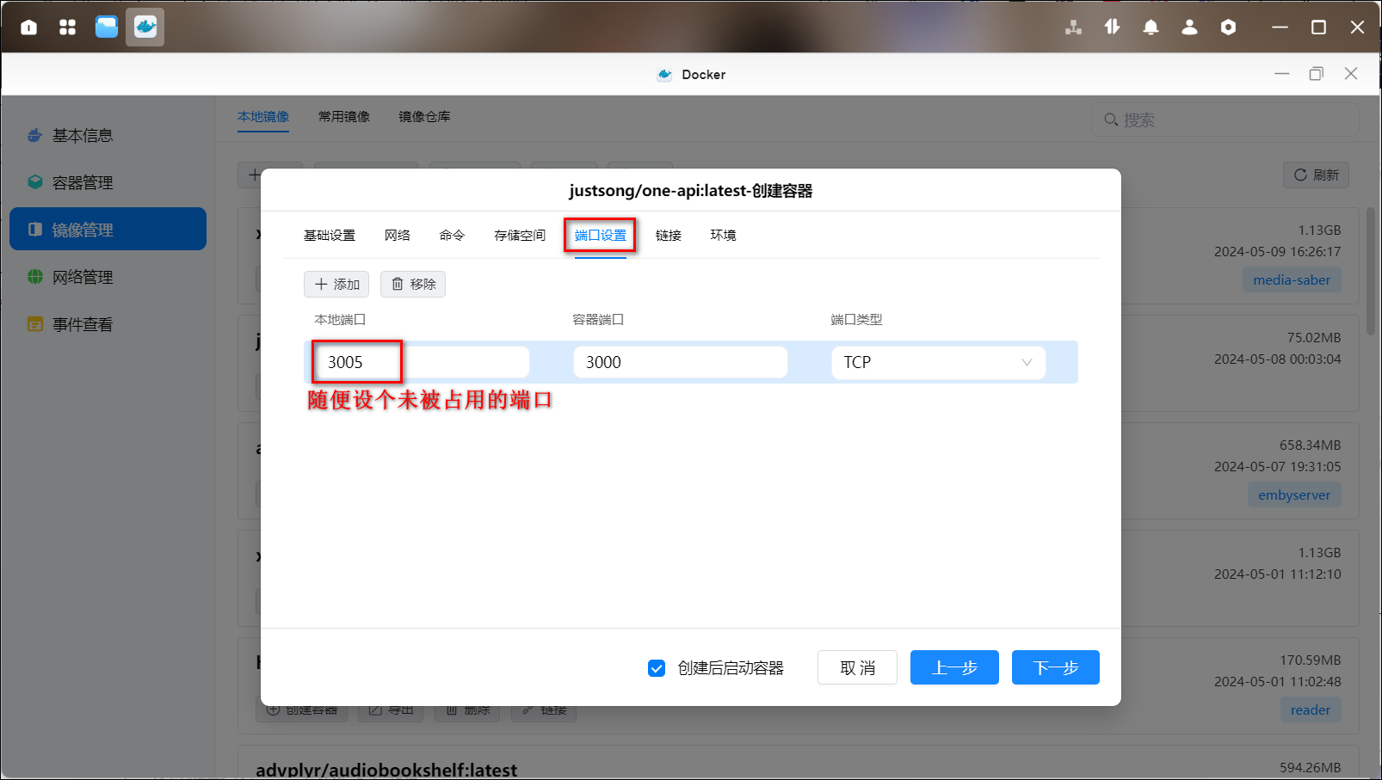Click the local port field showing 3005
The width and height of the screenshot is (1382, 780).
click(421, 362)
